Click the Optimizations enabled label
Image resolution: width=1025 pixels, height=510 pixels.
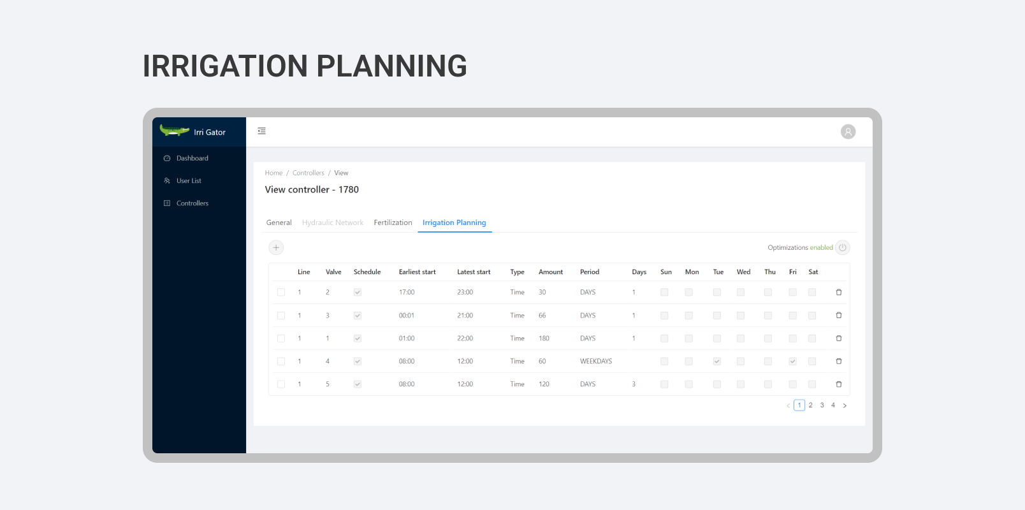(x=800, y=247)
